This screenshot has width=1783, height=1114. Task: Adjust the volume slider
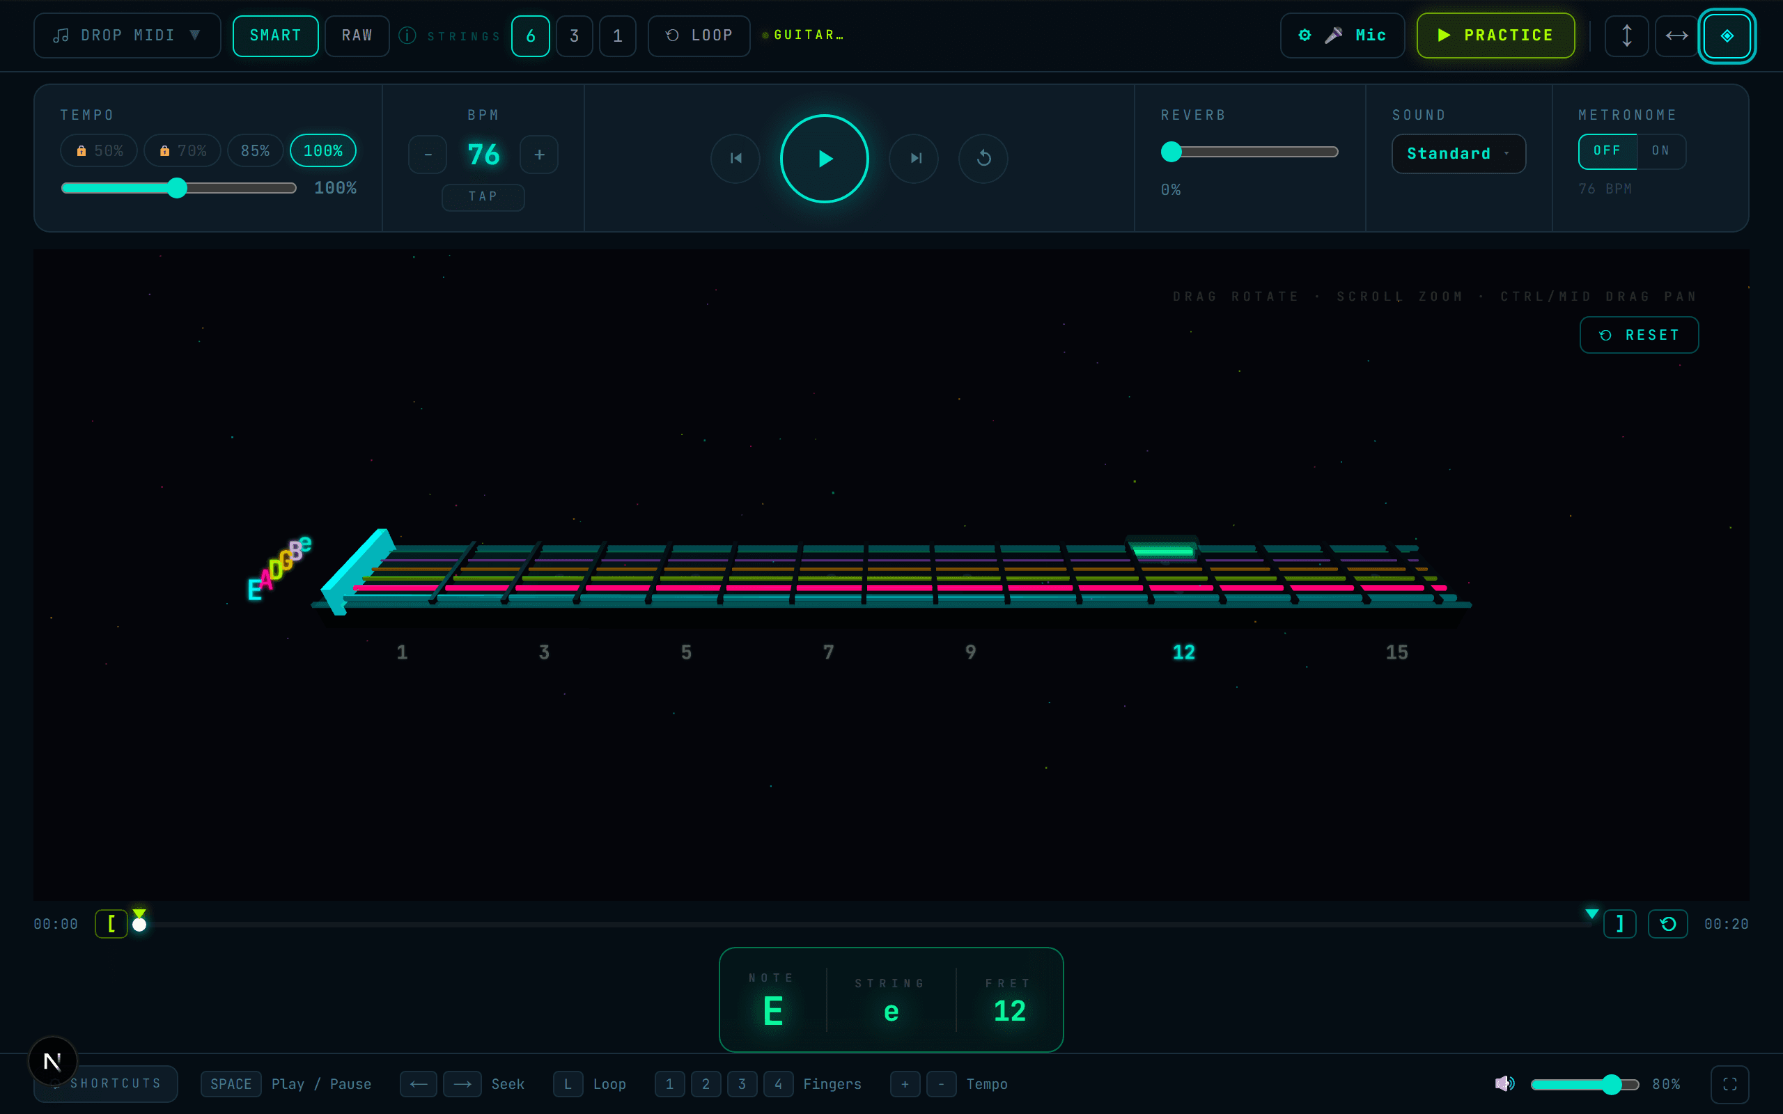pos(1585,1084)
